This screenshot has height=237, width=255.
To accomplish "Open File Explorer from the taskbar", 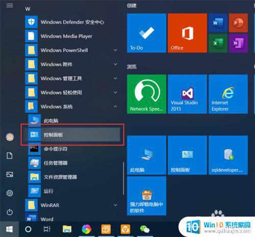I will point(67,229).
